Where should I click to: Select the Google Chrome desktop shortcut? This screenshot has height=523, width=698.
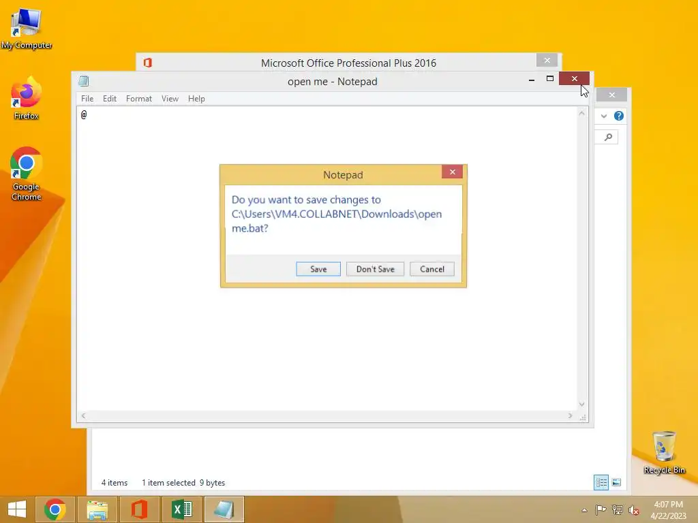point(26,174)
